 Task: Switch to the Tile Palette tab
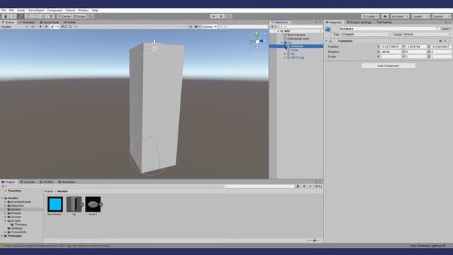[384, 22]
